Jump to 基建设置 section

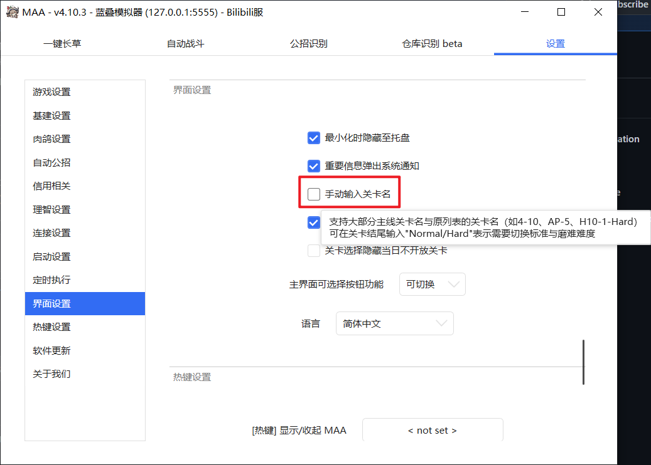point(85,116)
